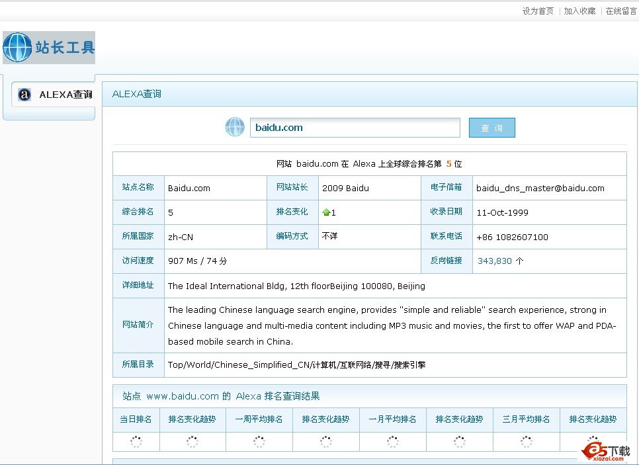
Task: Click the loading spinner under 当日排名
Action: (136, 442)
